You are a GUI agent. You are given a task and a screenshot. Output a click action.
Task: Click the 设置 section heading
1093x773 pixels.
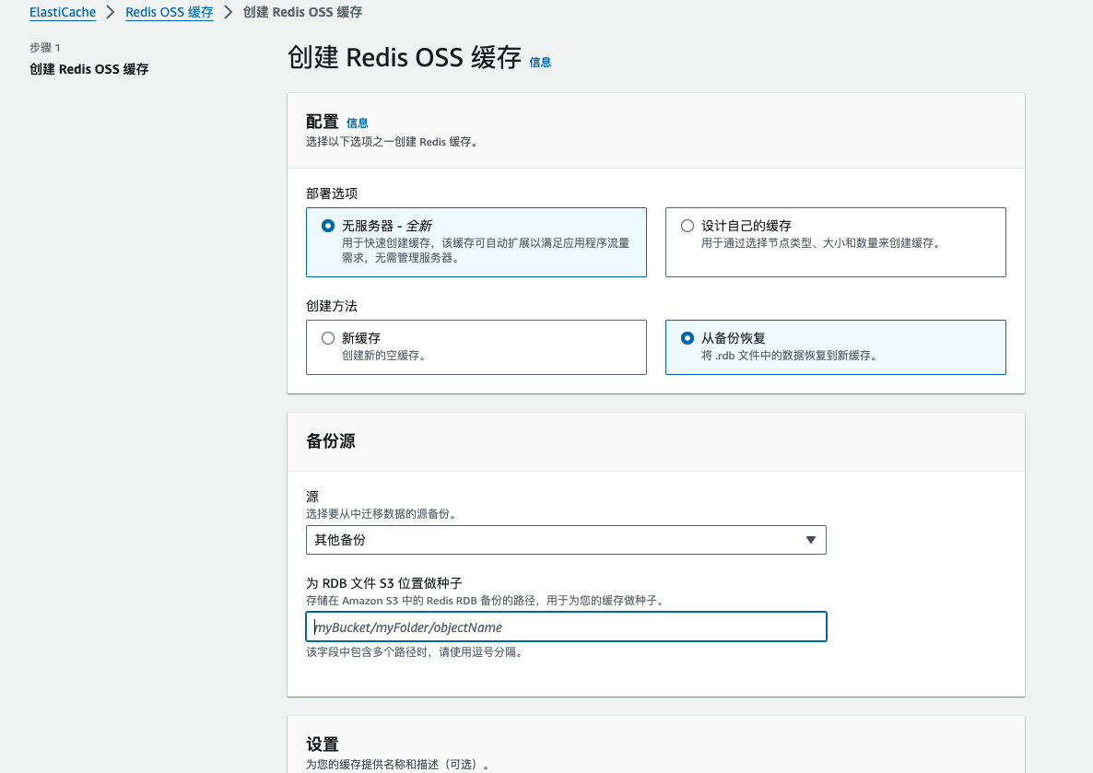[x=322, y=744]
